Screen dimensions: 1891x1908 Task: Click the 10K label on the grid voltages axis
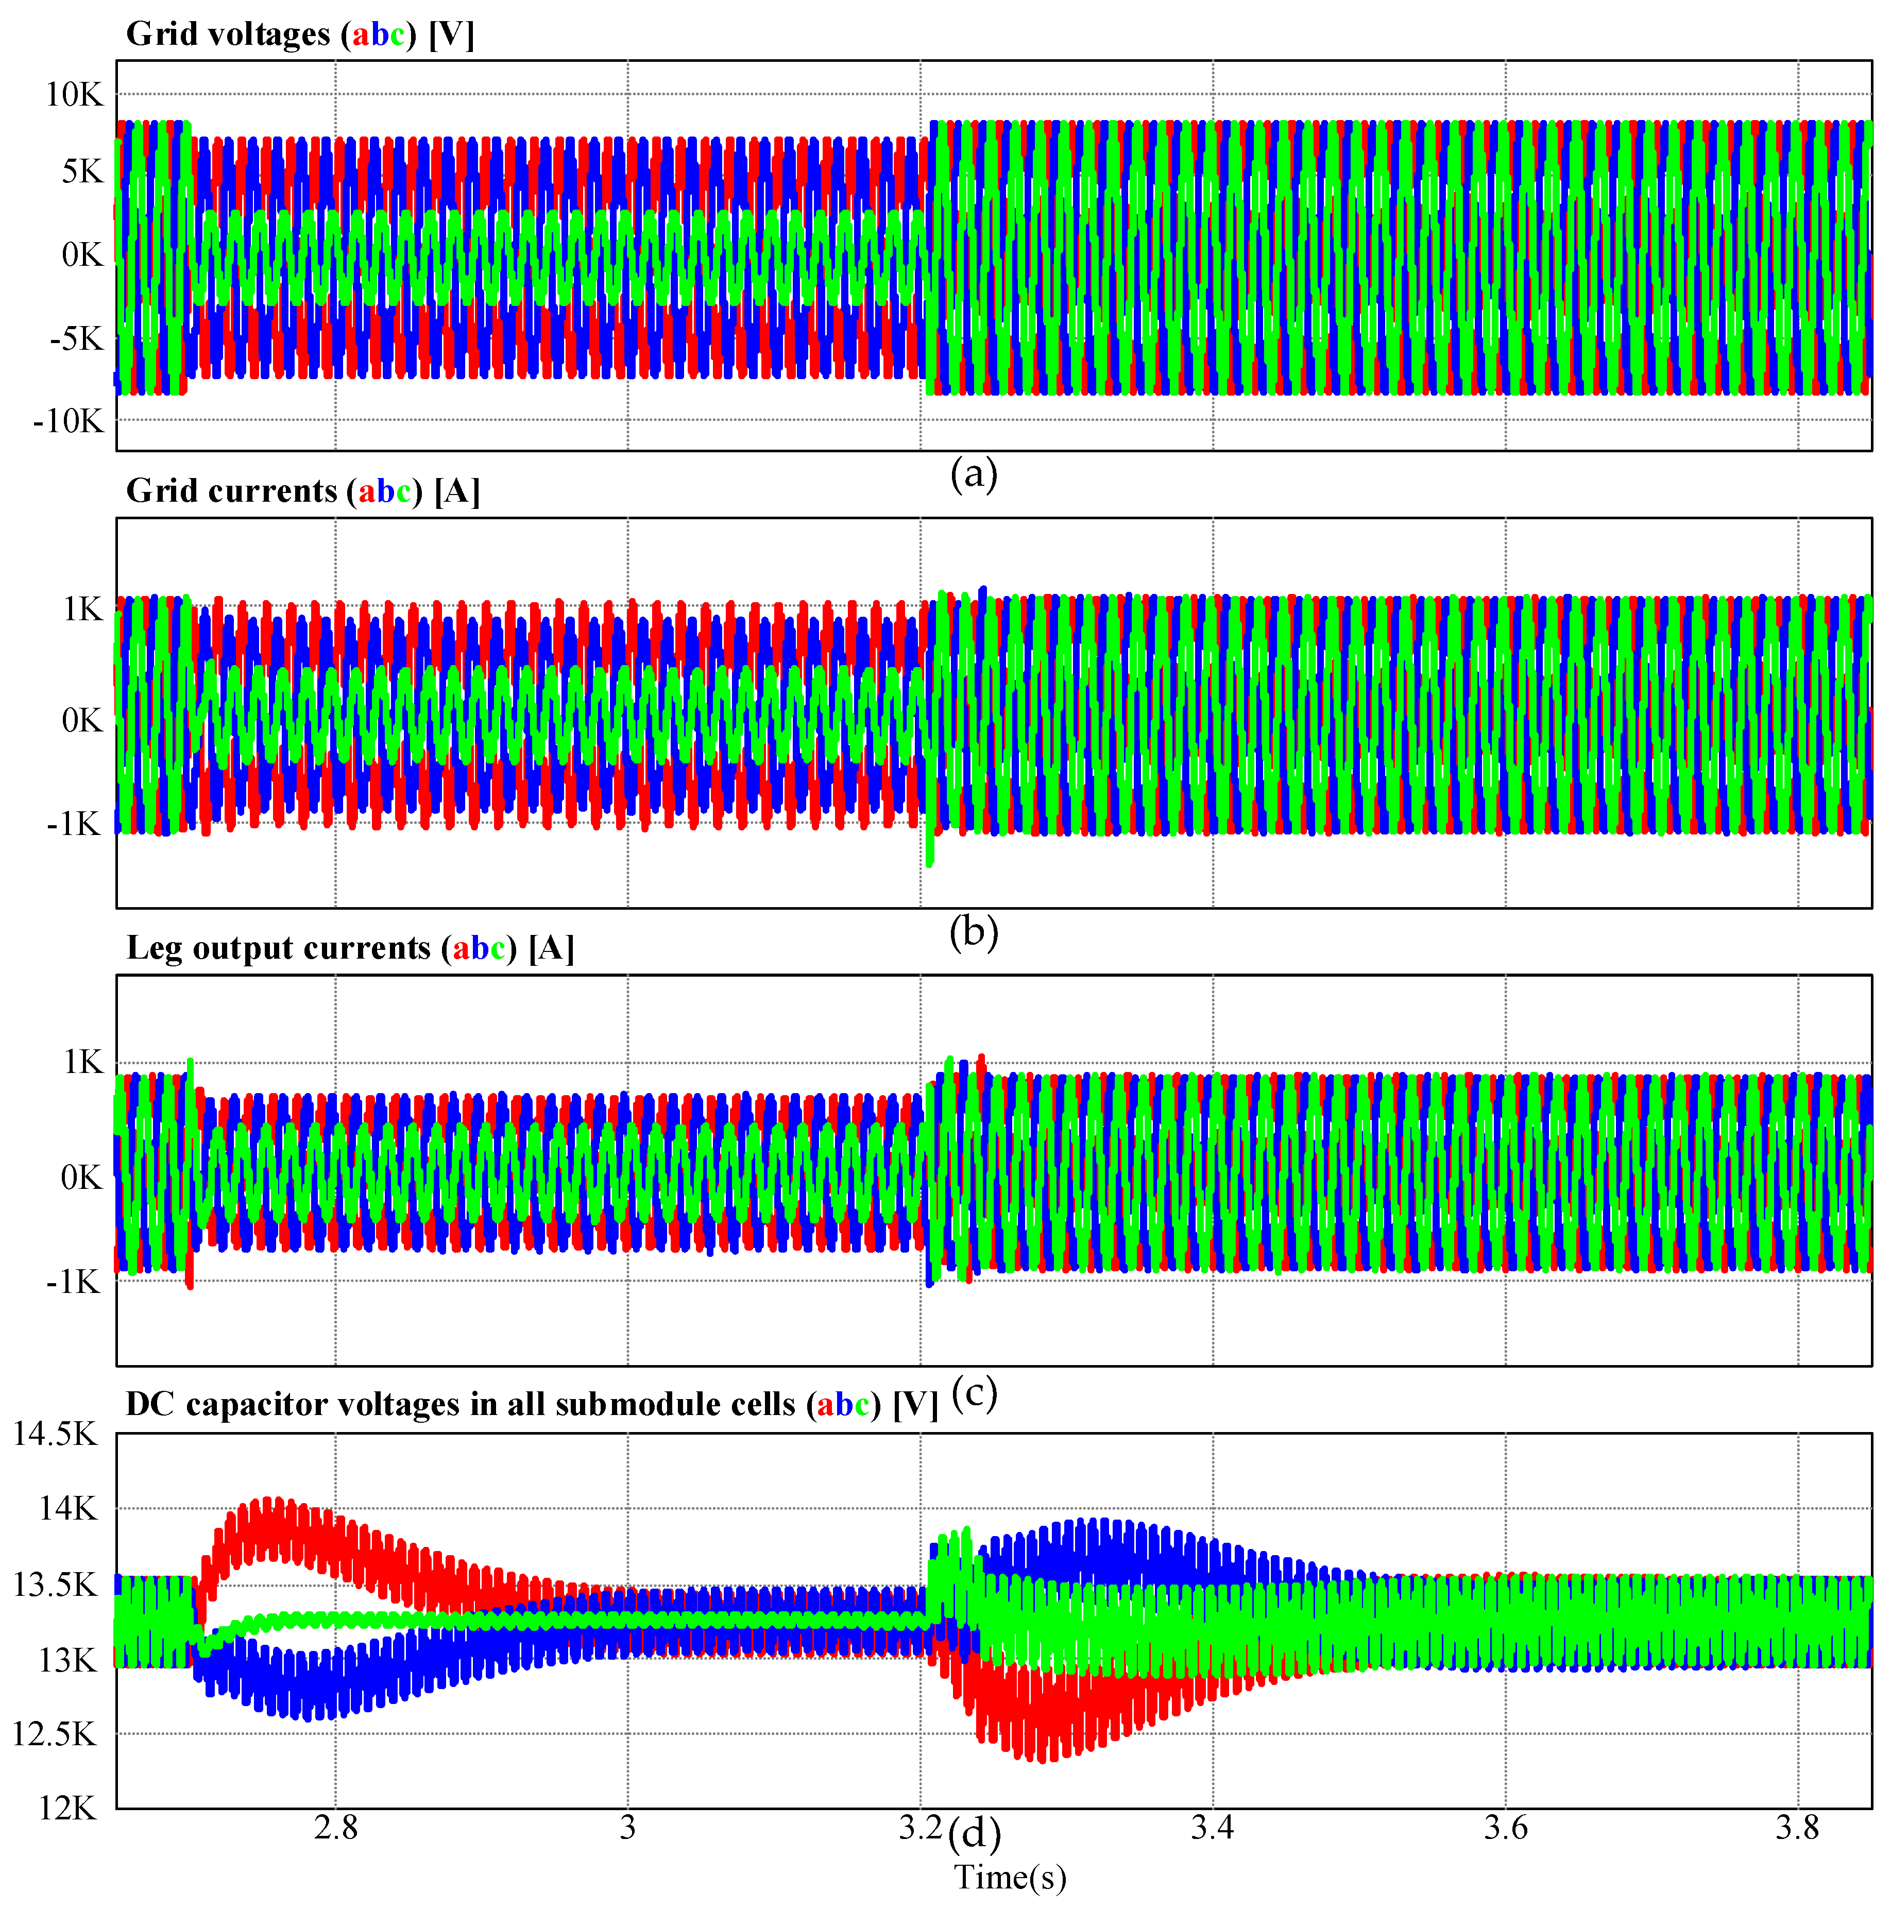point(74,95)
